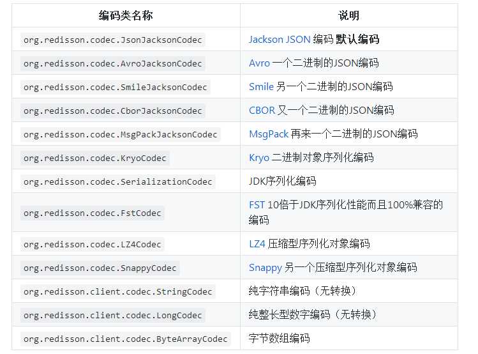Click the Kryo link
This screenshot has height=354, width=478.
259,158
